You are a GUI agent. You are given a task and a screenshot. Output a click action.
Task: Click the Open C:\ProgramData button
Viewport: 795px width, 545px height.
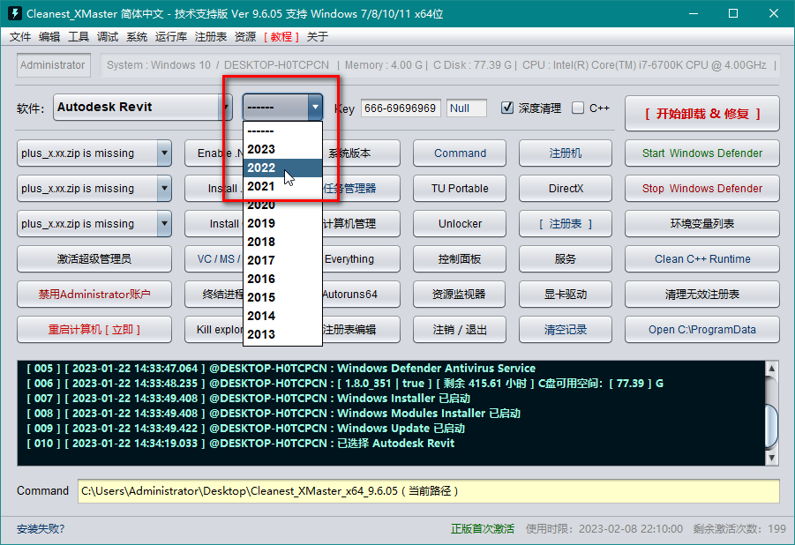tap(702, 330)
